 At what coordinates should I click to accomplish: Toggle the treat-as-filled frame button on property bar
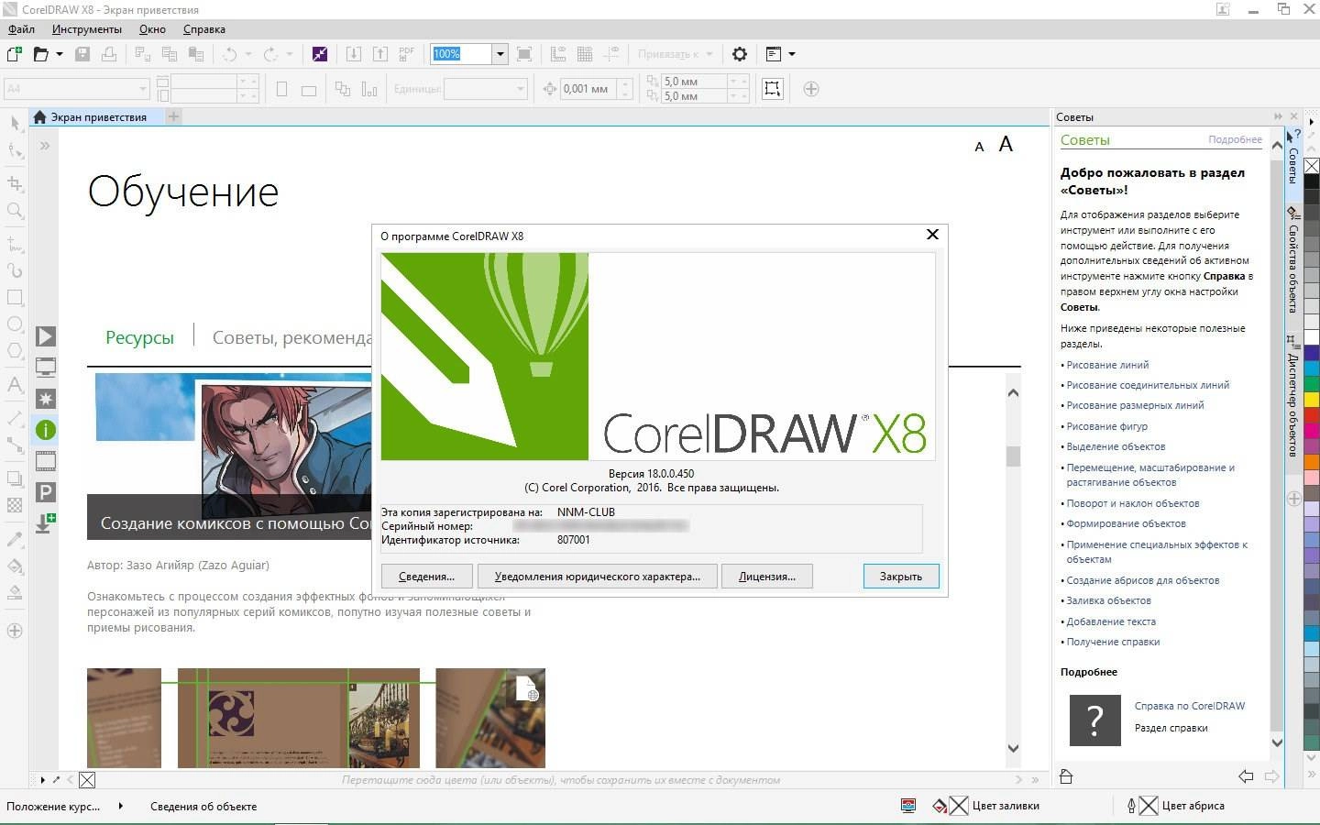773,89
